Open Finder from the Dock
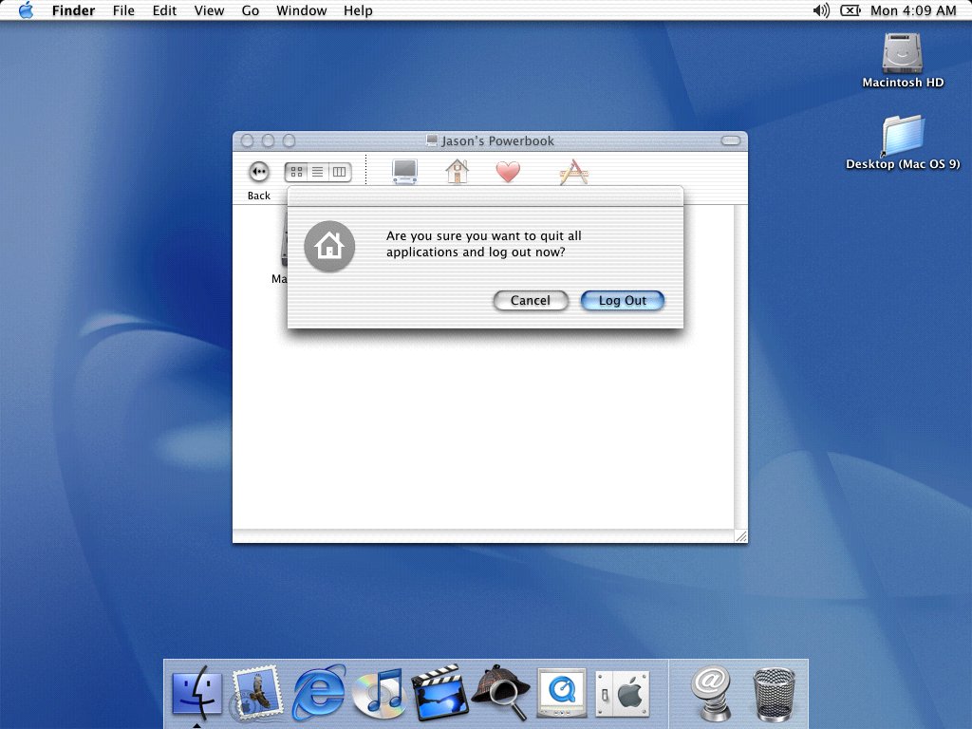 [196, 692]
